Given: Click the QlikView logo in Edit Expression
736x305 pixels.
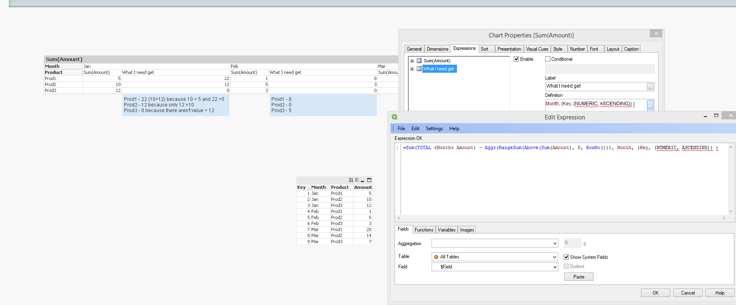Looking at the screenshot, I should (x=395, y=117).
